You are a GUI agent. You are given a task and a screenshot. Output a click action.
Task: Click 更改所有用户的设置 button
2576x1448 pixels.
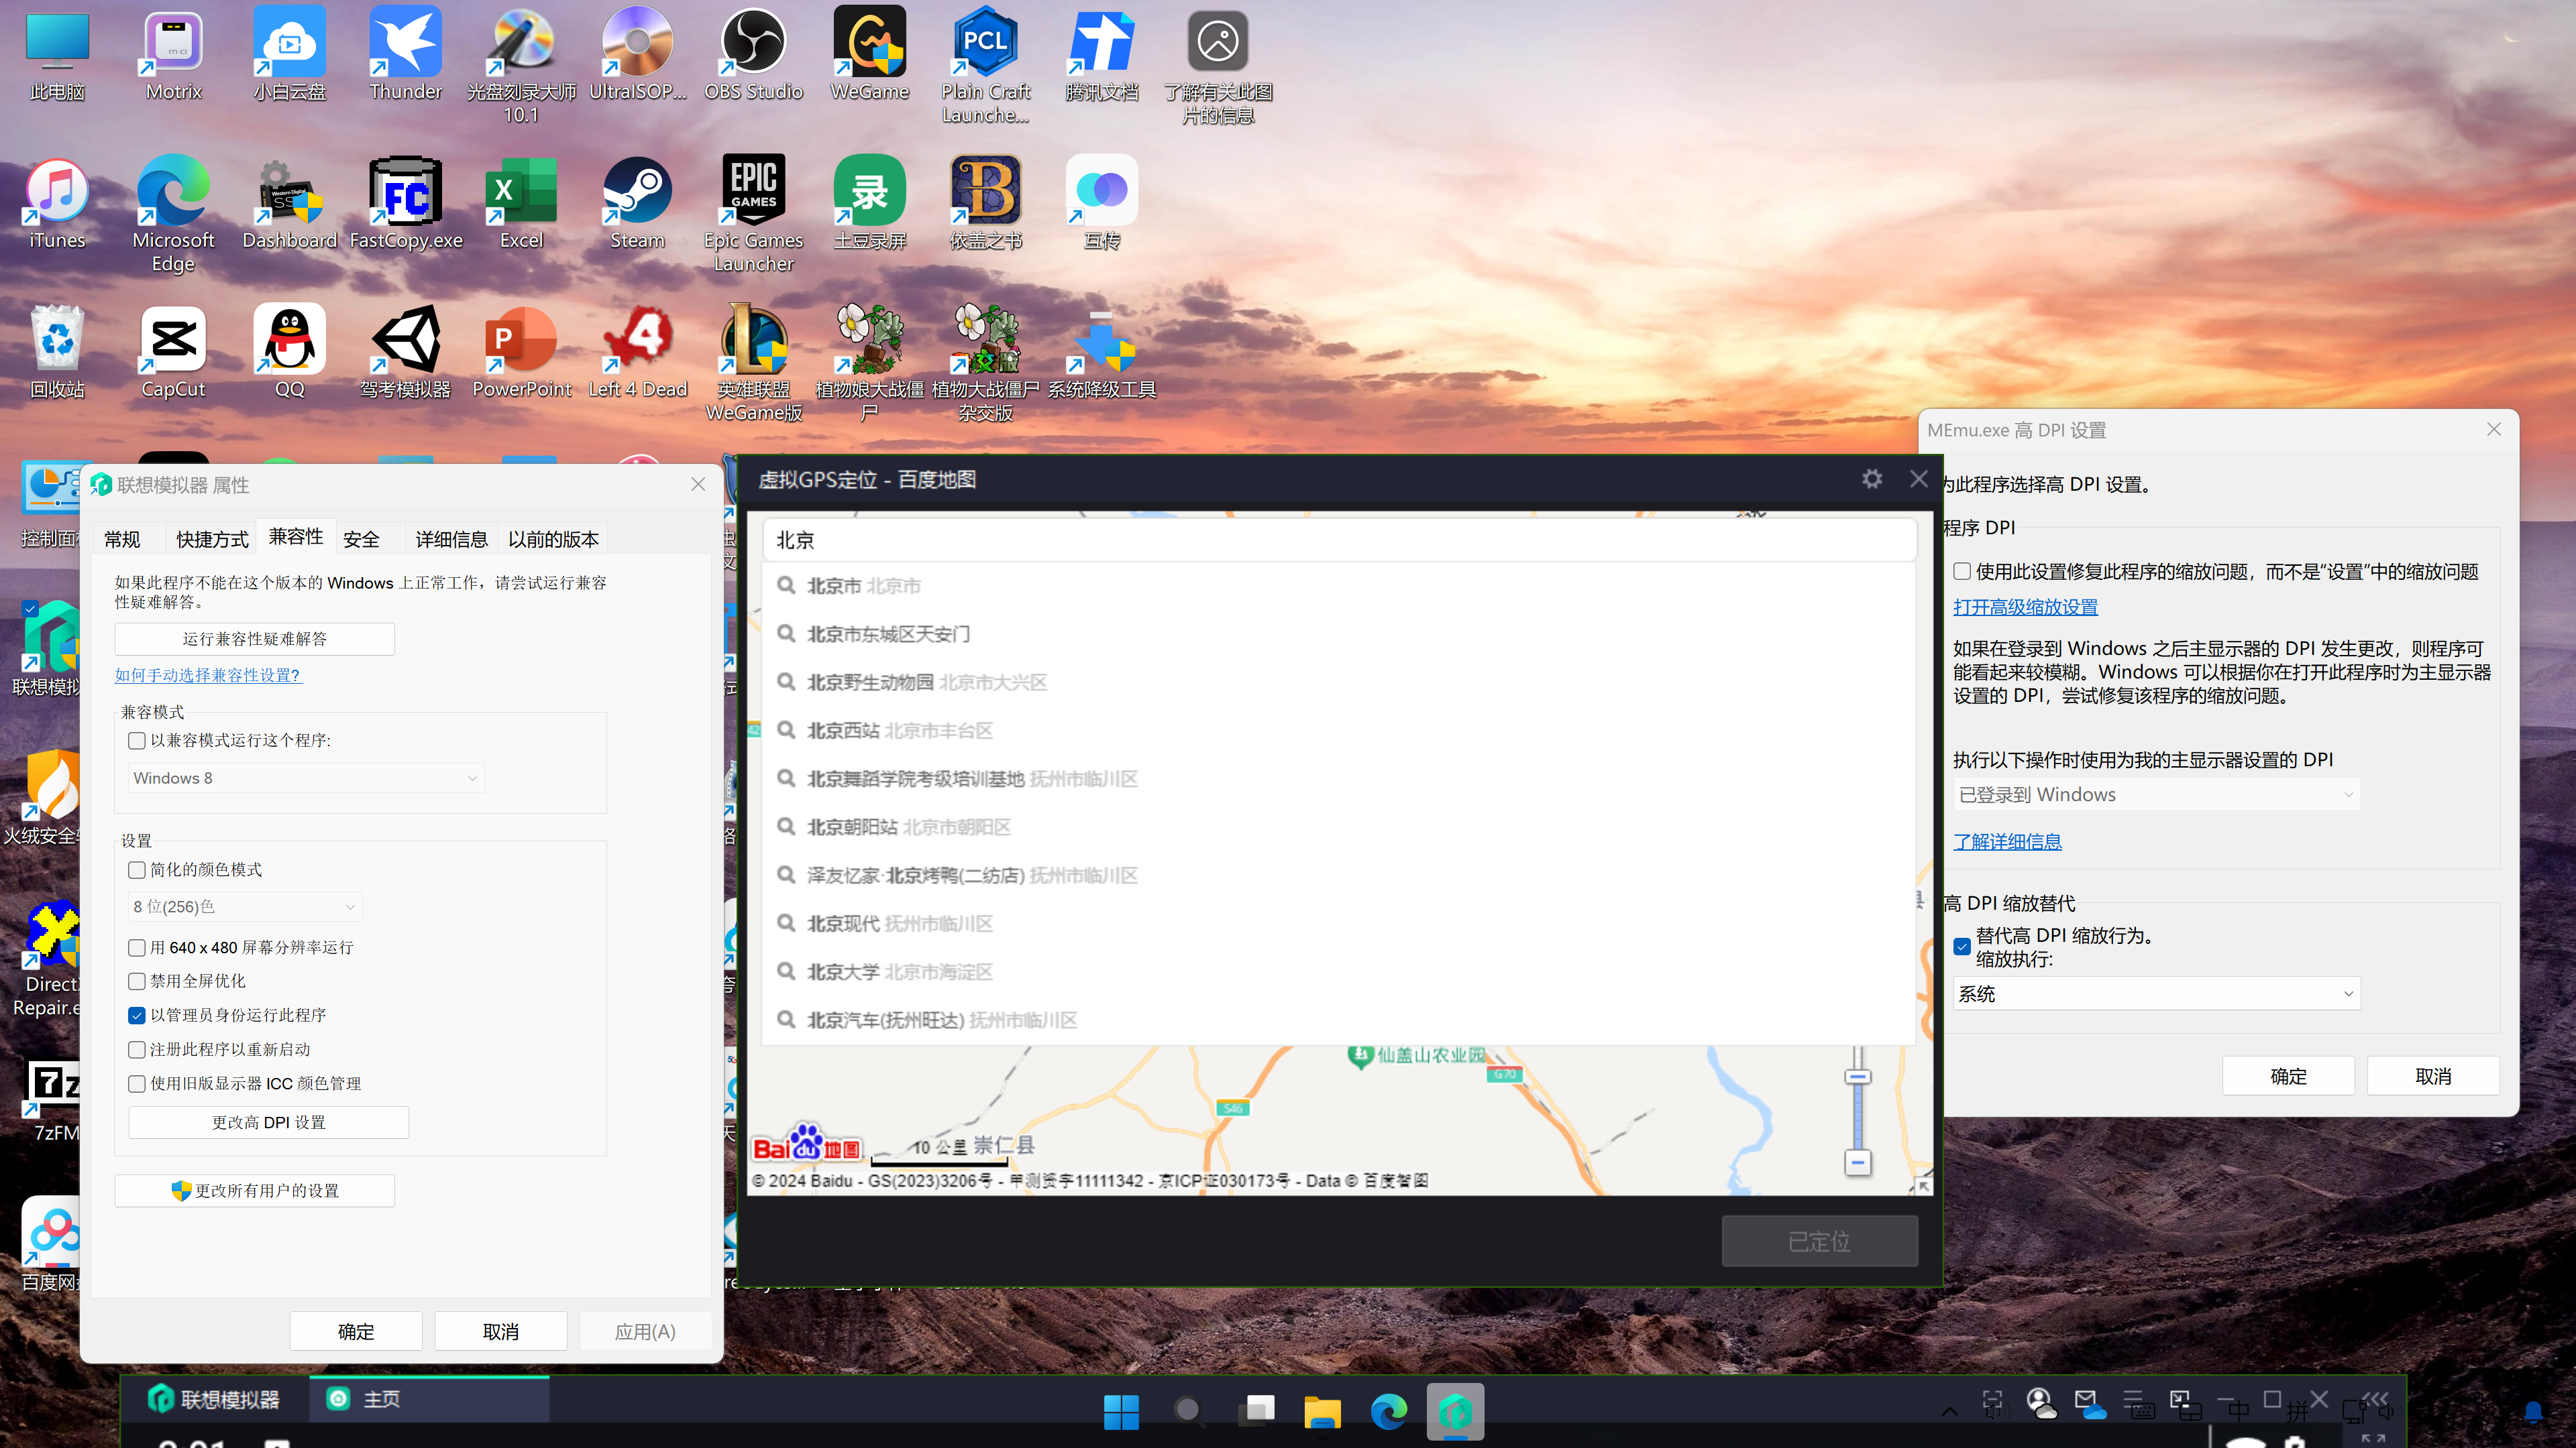click(254, 1190)
